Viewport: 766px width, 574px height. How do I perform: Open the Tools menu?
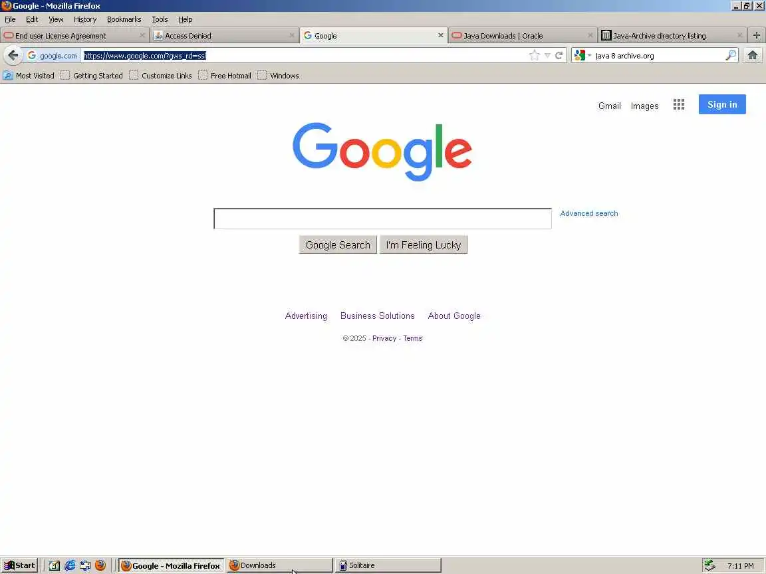coord(160,19)
